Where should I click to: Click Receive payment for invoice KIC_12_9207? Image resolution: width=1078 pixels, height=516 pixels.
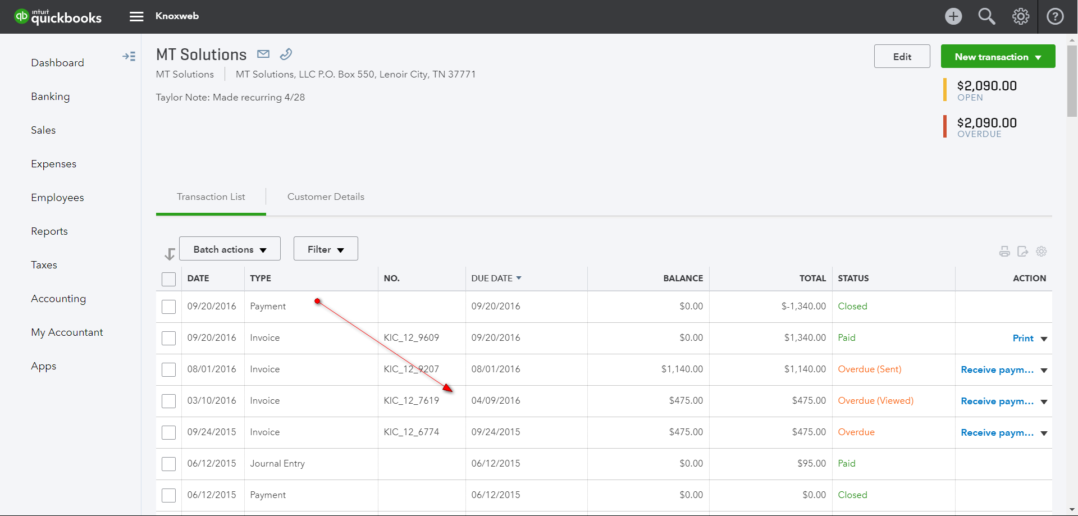click(997, 369)
